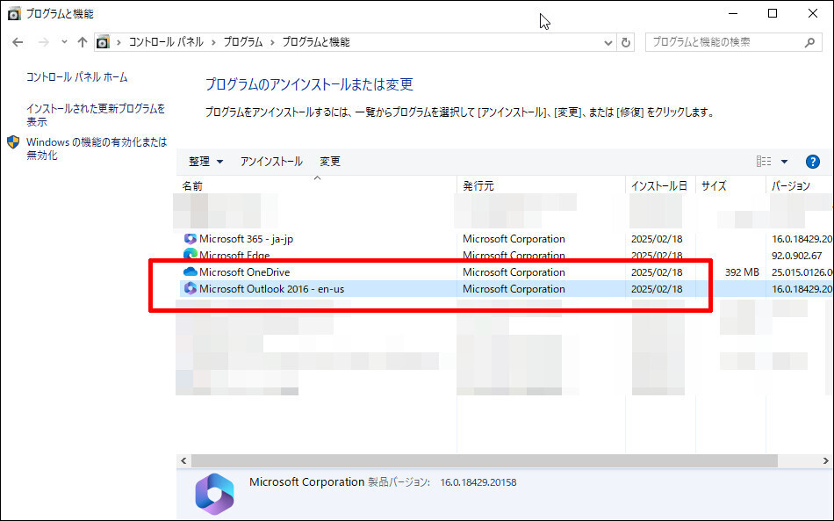Click 変更 in the toolbar

(330, 162)
